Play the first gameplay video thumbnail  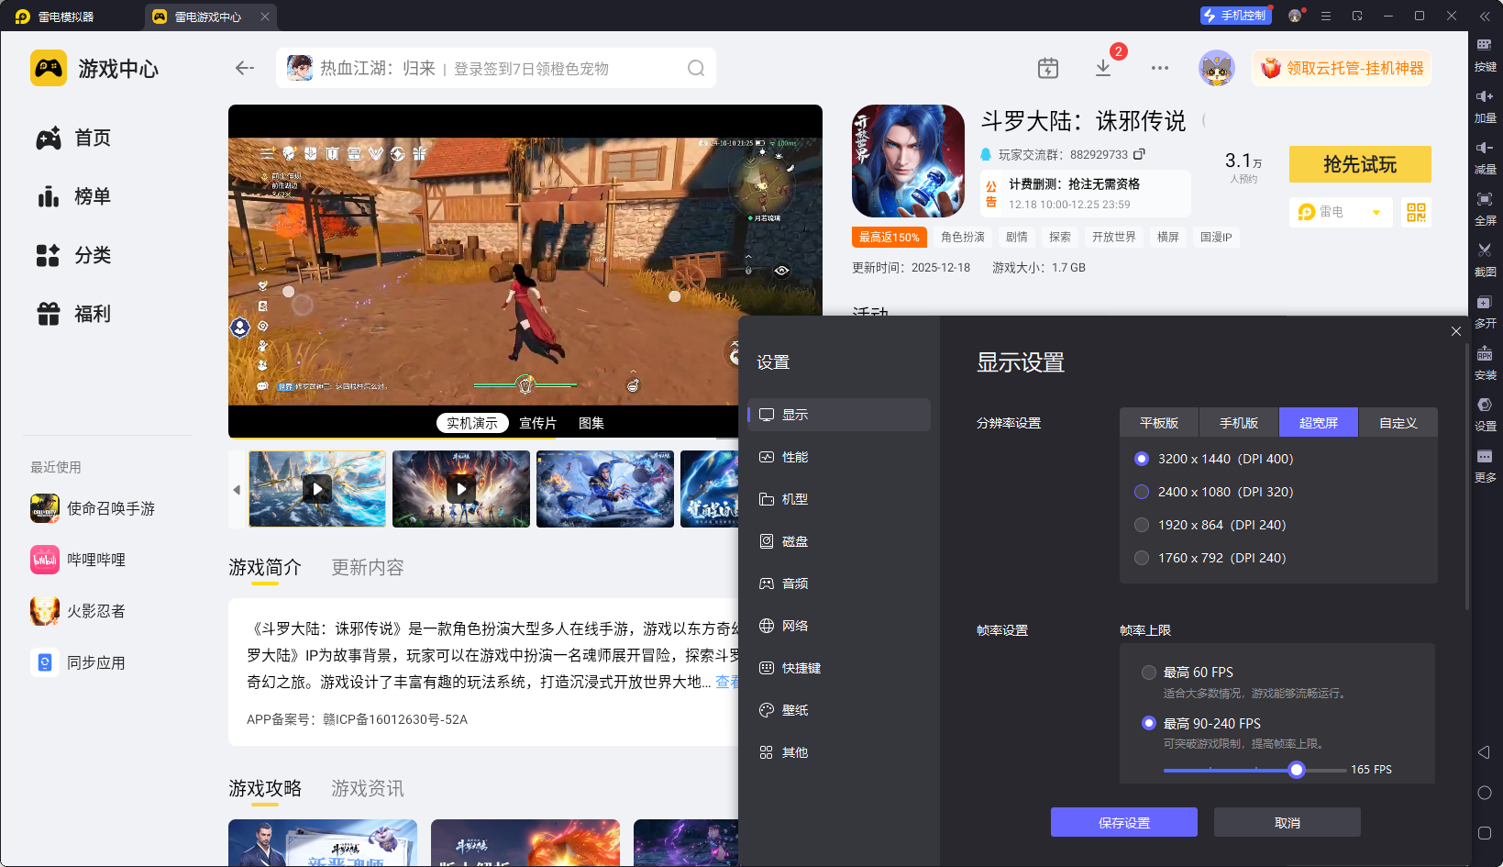[317, 489]
